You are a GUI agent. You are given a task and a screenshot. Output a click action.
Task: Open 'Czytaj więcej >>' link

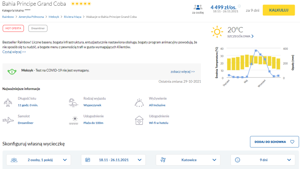14,52
